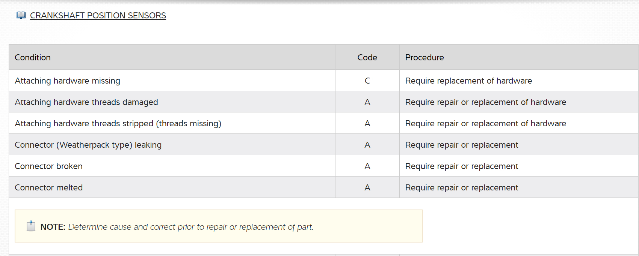Click the Condition column header

pyautogui.click(x=33, y=57)
